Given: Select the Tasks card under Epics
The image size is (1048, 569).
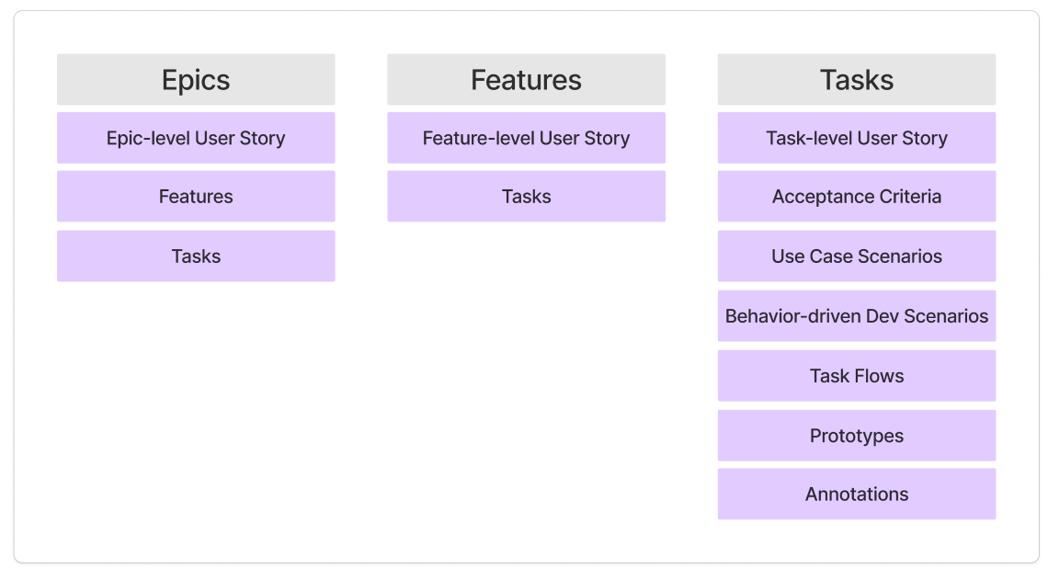Looking at the screenshot, I should 196,256.
